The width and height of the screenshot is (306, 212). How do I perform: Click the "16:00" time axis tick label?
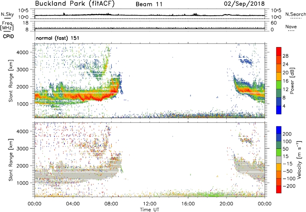(x=188, y=204)
